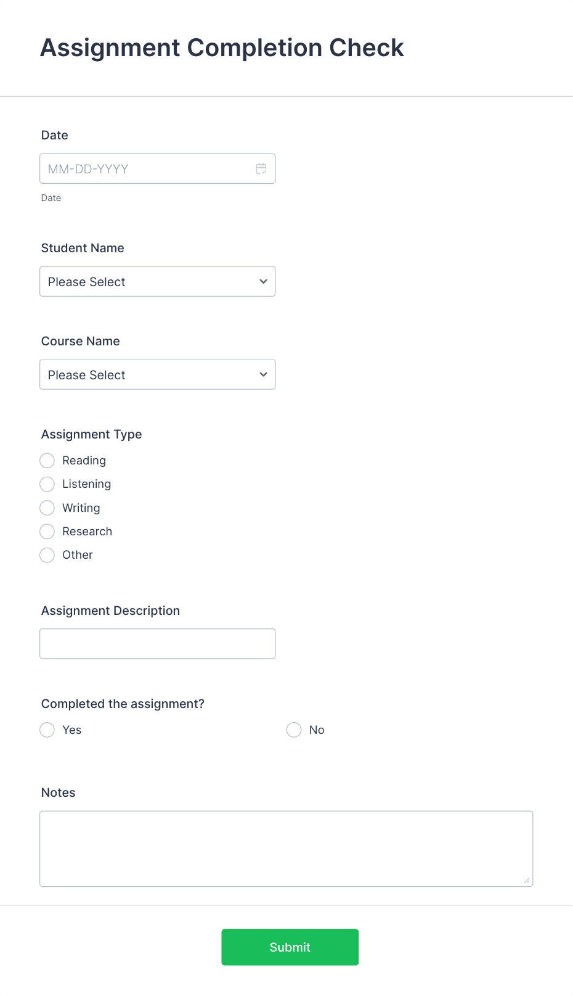The width and height of the screenshot is (573, 996).
Task: Select Writing as assignment type
Action: pos(47,508)
